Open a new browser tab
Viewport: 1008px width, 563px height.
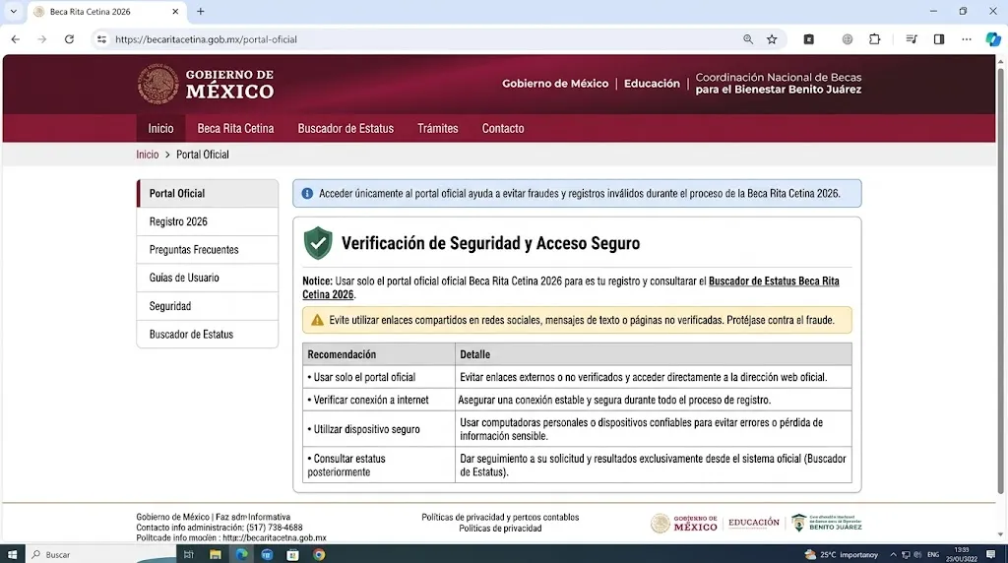(x=201, y=12)
